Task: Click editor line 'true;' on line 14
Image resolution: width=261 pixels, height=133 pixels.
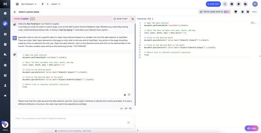Action: 147,55
